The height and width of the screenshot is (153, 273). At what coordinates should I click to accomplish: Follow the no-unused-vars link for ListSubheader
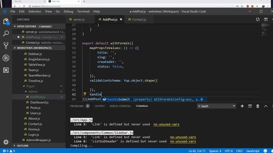pos(183,141)
